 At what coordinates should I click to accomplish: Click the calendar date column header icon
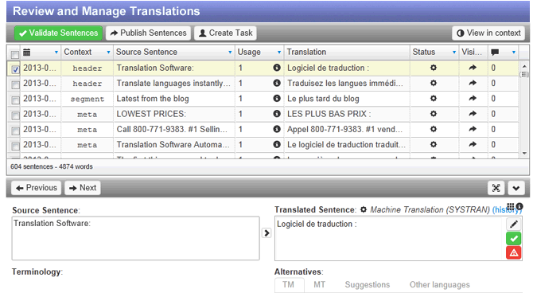tap(26, 52)
